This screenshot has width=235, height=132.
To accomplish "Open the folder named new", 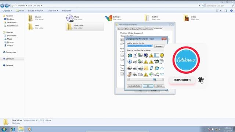I will coord(30,27).
